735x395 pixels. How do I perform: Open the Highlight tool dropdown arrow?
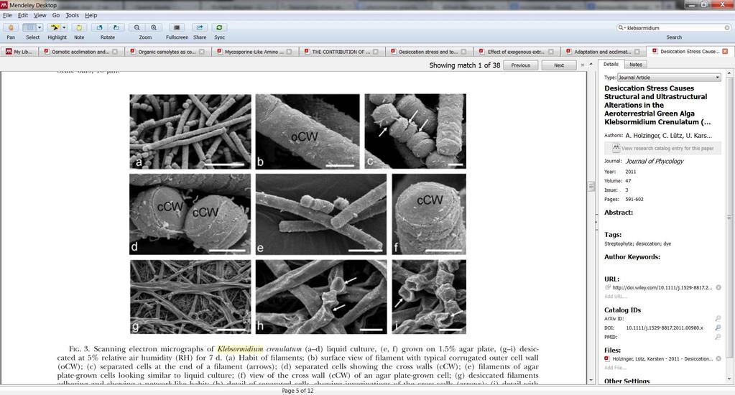coord(65,27)
